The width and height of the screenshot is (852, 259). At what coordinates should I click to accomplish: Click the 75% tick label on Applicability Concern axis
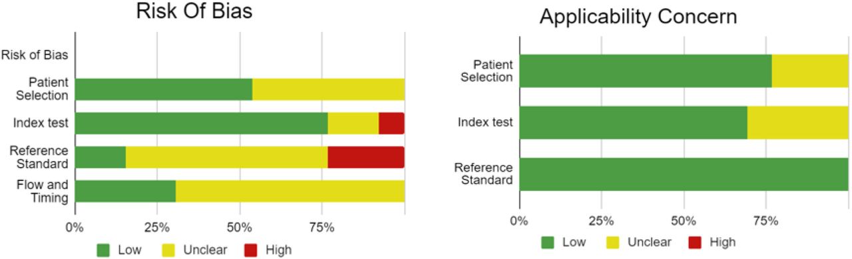(x=765, y=220)
